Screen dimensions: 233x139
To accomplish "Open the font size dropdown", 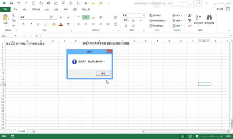I will tap(56, 17).
